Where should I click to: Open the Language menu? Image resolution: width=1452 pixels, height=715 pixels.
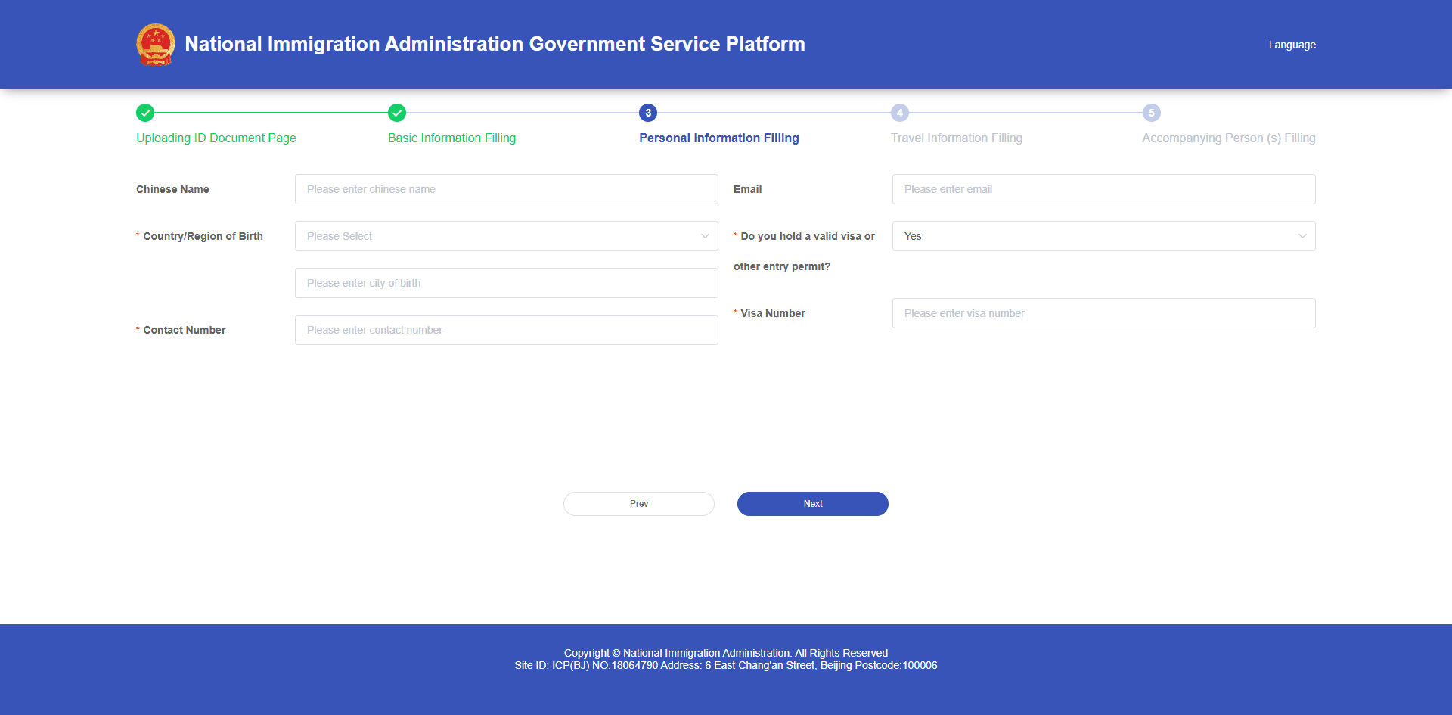coord(1292,45)
